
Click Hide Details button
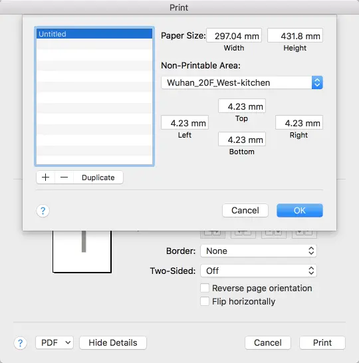click(113, 342)
